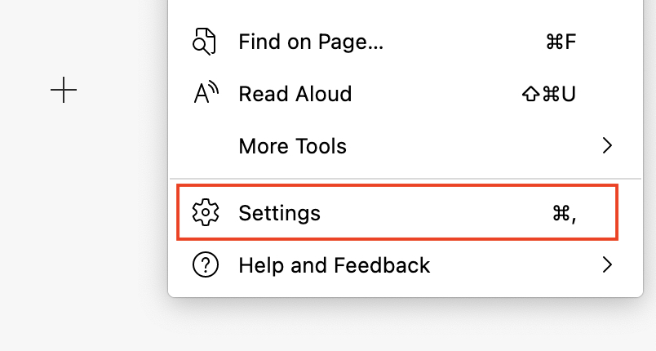The image size is (656, 351).
Task: Click the Read Aloud speaking-letter icon
Action: click(x=206, y=93)
